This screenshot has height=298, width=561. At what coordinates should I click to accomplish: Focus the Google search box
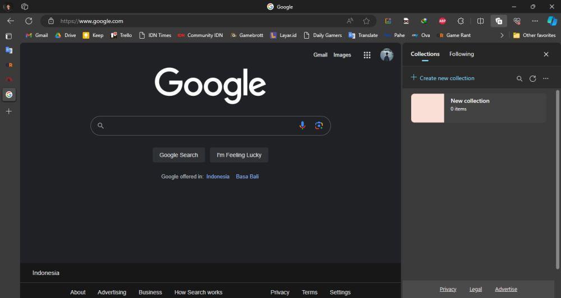coord(210,126)
